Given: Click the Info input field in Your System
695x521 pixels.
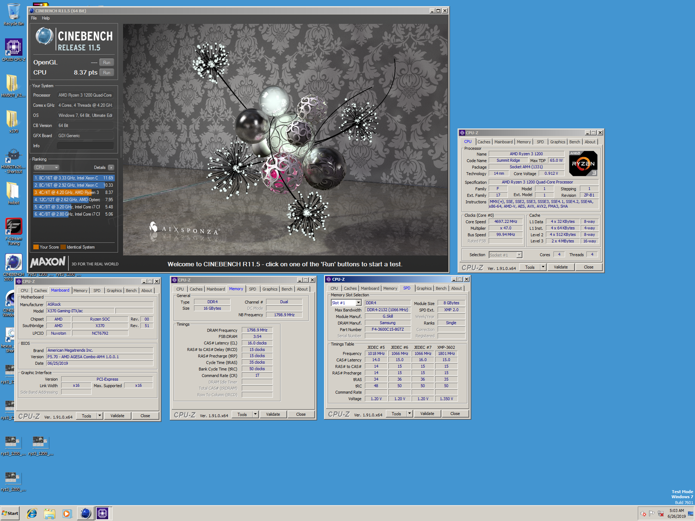Looking at the screenshot, I should [85, 146].
